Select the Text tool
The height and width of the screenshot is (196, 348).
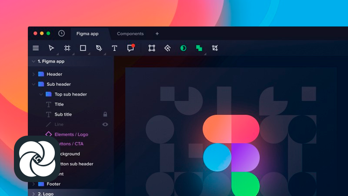(x=115, y=48)
